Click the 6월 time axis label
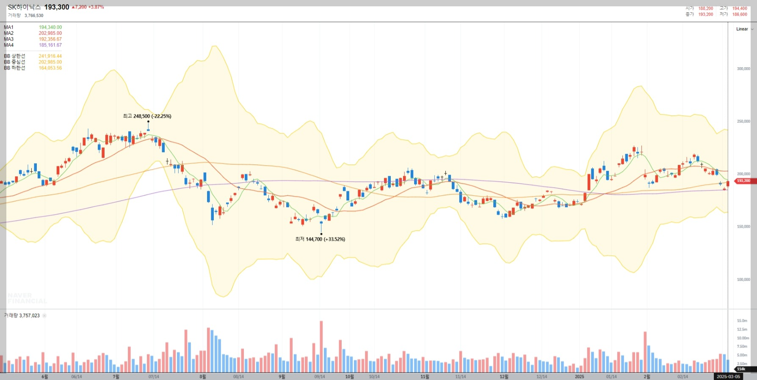This screenshot has height=380, width=757. [45, 377]
